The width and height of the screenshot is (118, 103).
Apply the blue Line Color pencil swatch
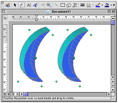pyautogui.click(x=98, y=5)
